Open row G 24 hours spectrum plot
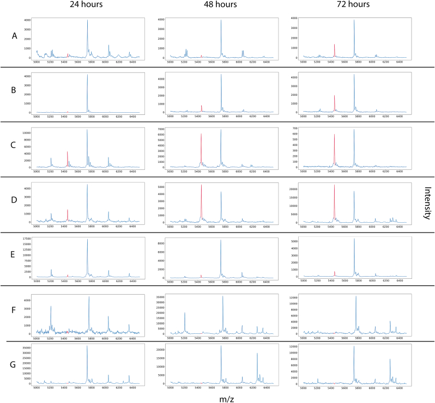This screenshot has height=403, width=435. click(x=88, y=365)
